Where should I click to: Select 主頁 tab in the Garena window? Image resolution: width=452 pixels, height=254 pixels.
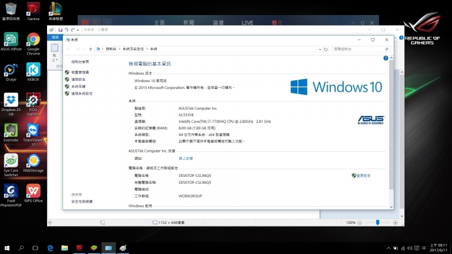pos(159,23)
